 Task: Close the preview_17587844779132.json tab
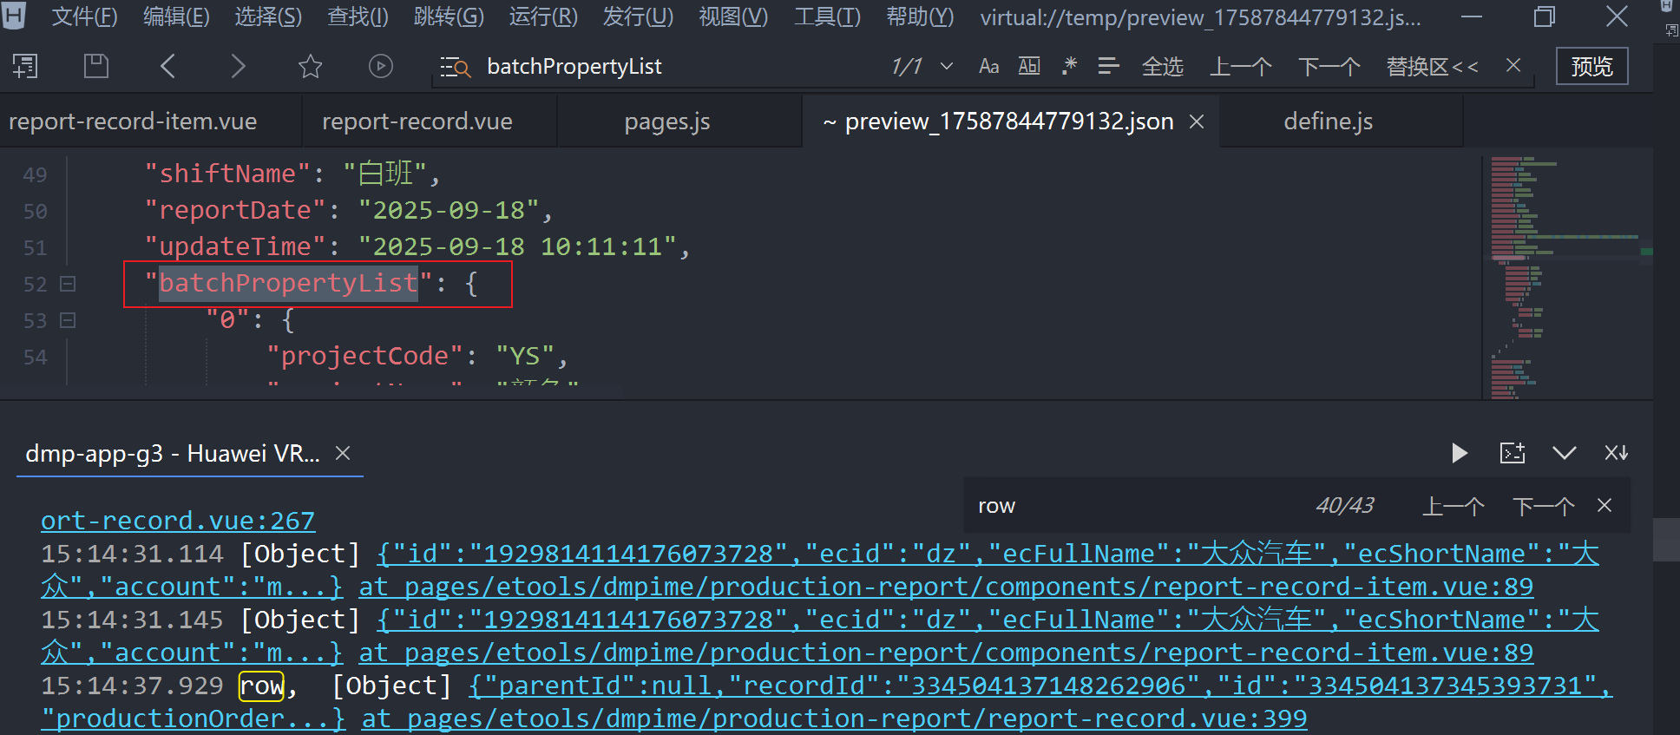pos(1197,122)
